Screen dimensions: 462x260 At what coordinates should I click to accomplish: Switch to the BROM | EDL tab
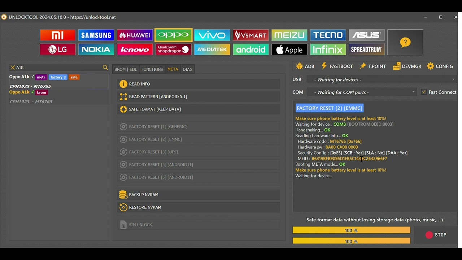126,69
